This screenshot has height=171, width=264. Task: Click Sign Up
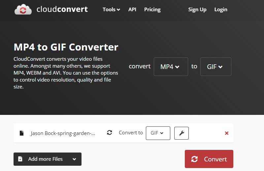click(197, 10)
